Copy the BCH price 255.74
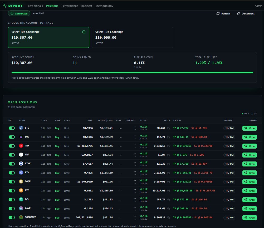Screen dimensions: 264x228 [x=169, y=200]
